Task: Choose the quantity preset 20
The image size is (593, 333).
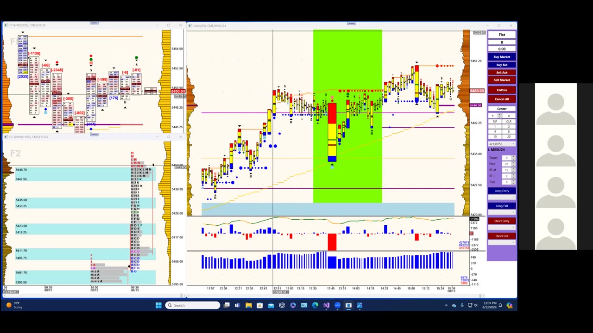Action: point(509,136)
